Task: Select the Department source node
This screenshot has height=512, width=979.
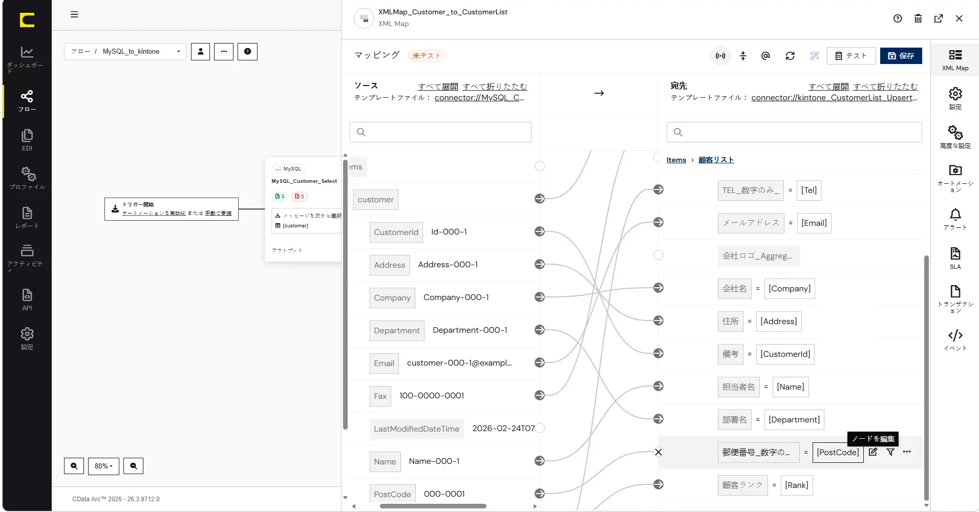Action: (x=396, y=331)
